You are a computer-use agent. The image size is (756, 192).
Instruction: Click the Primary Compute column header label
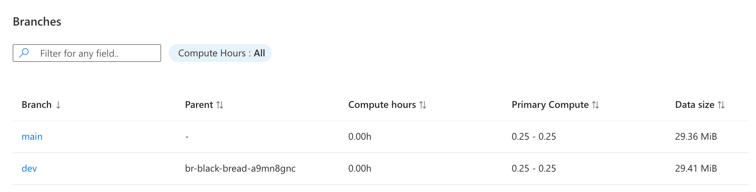[550, 105]
